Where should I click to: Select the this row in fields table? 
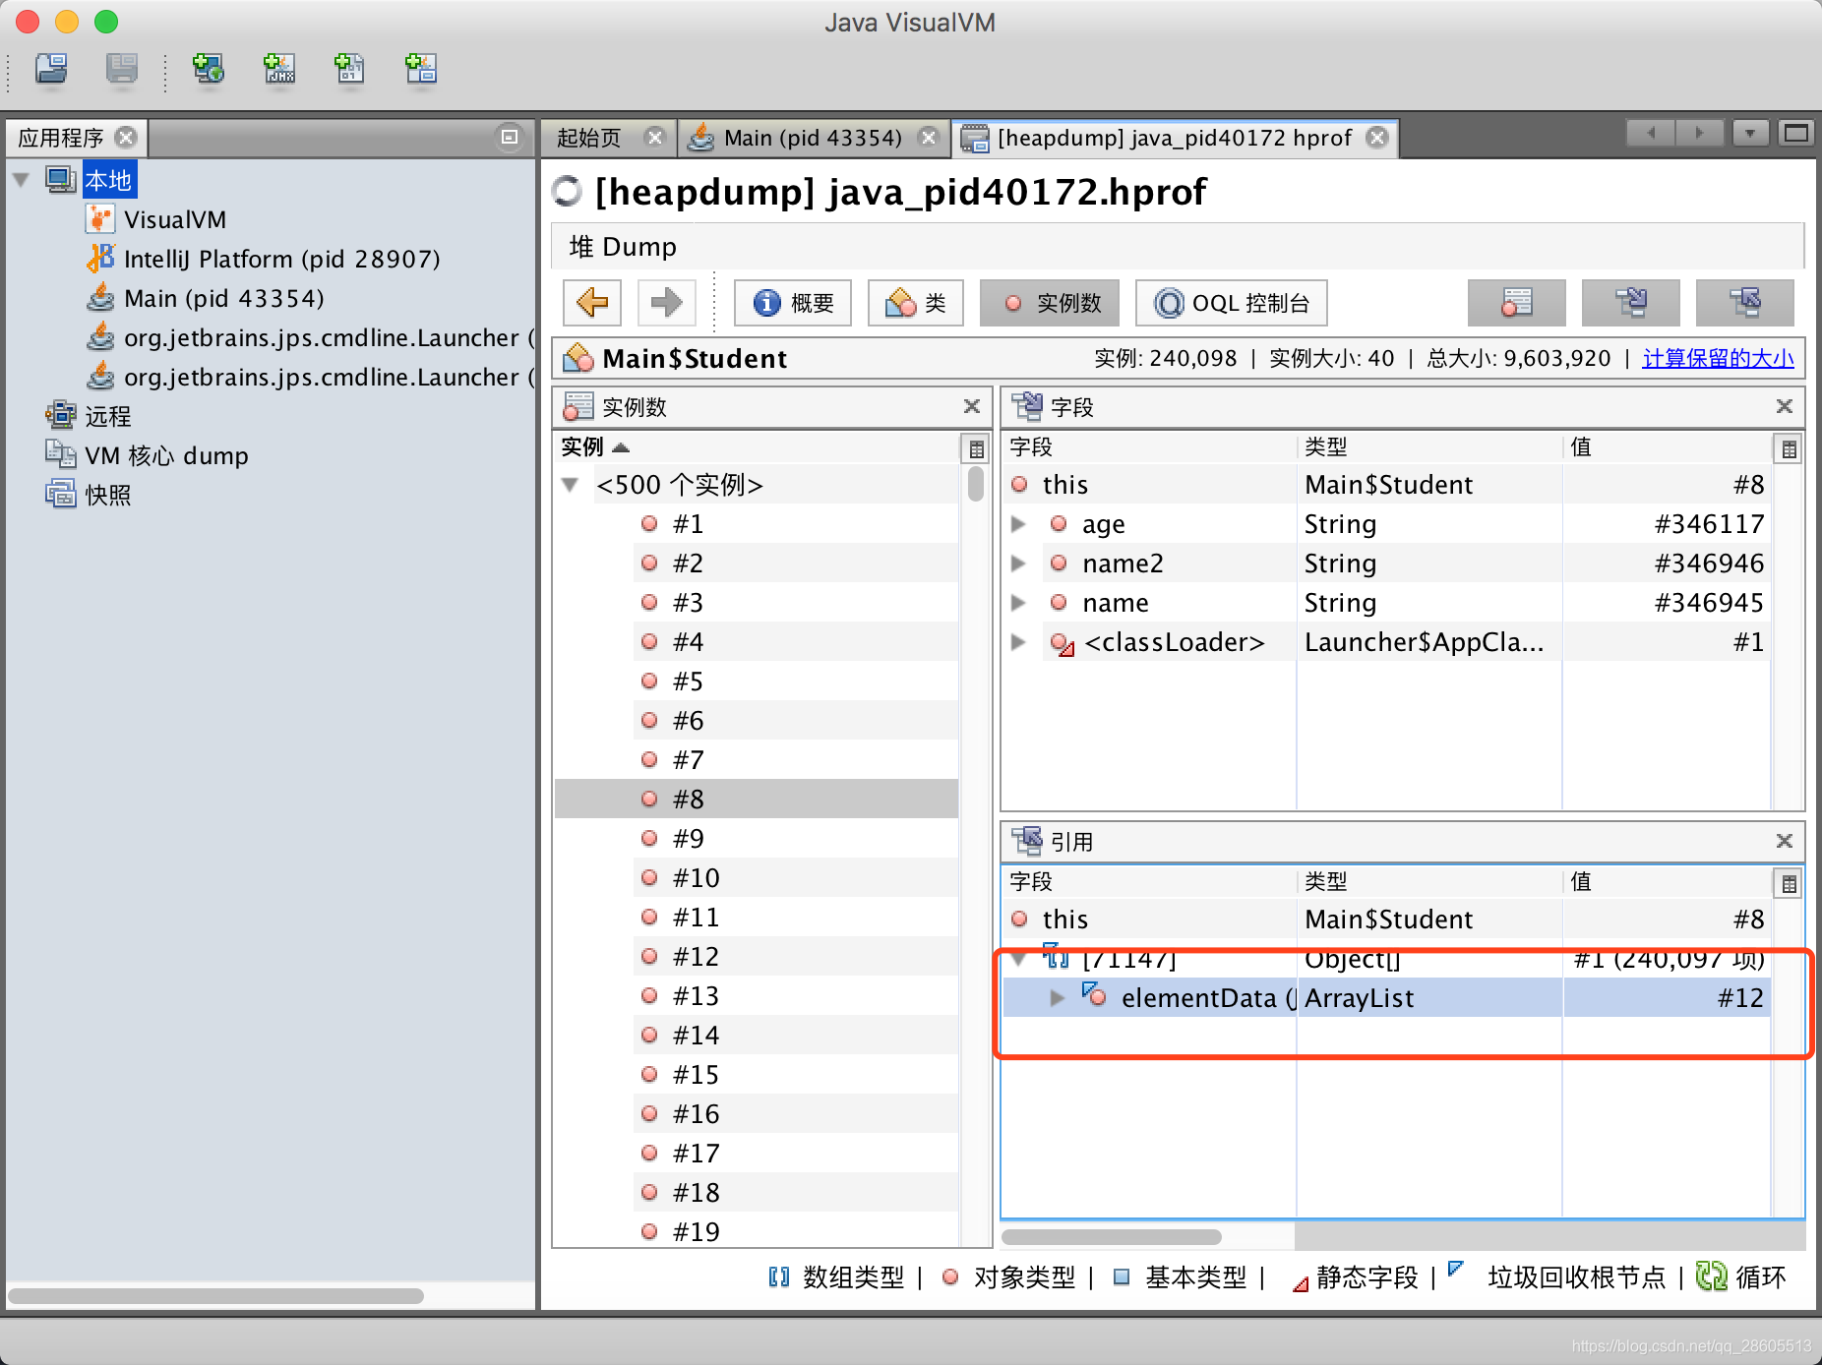click(1386, 485)
